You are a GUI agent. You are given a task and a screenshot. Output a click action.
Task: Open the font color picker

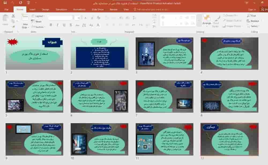pyautogui.click(x=98, y=25)
